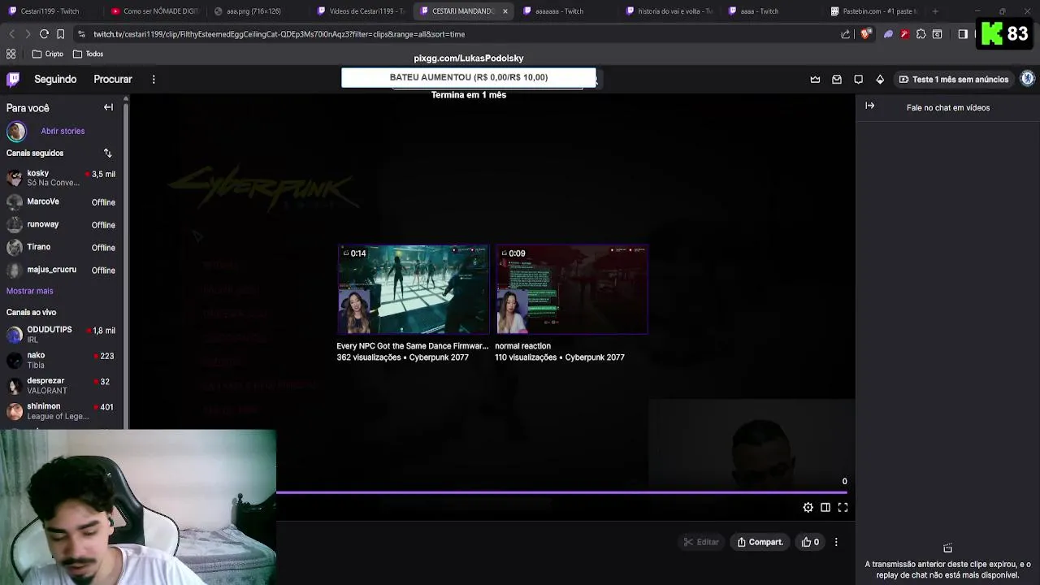Switch to Cestari1199 - Twitch tab
The height and width of the screenshot is (585, 1040).
pos(50,11)
